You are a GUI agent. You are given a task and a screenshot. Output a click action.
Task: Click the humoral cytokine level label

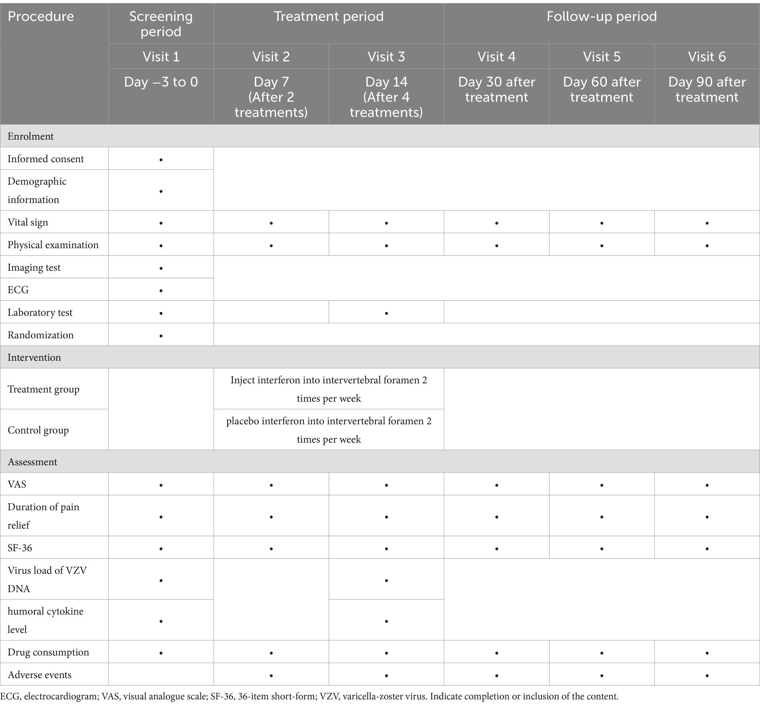point(46,620)
